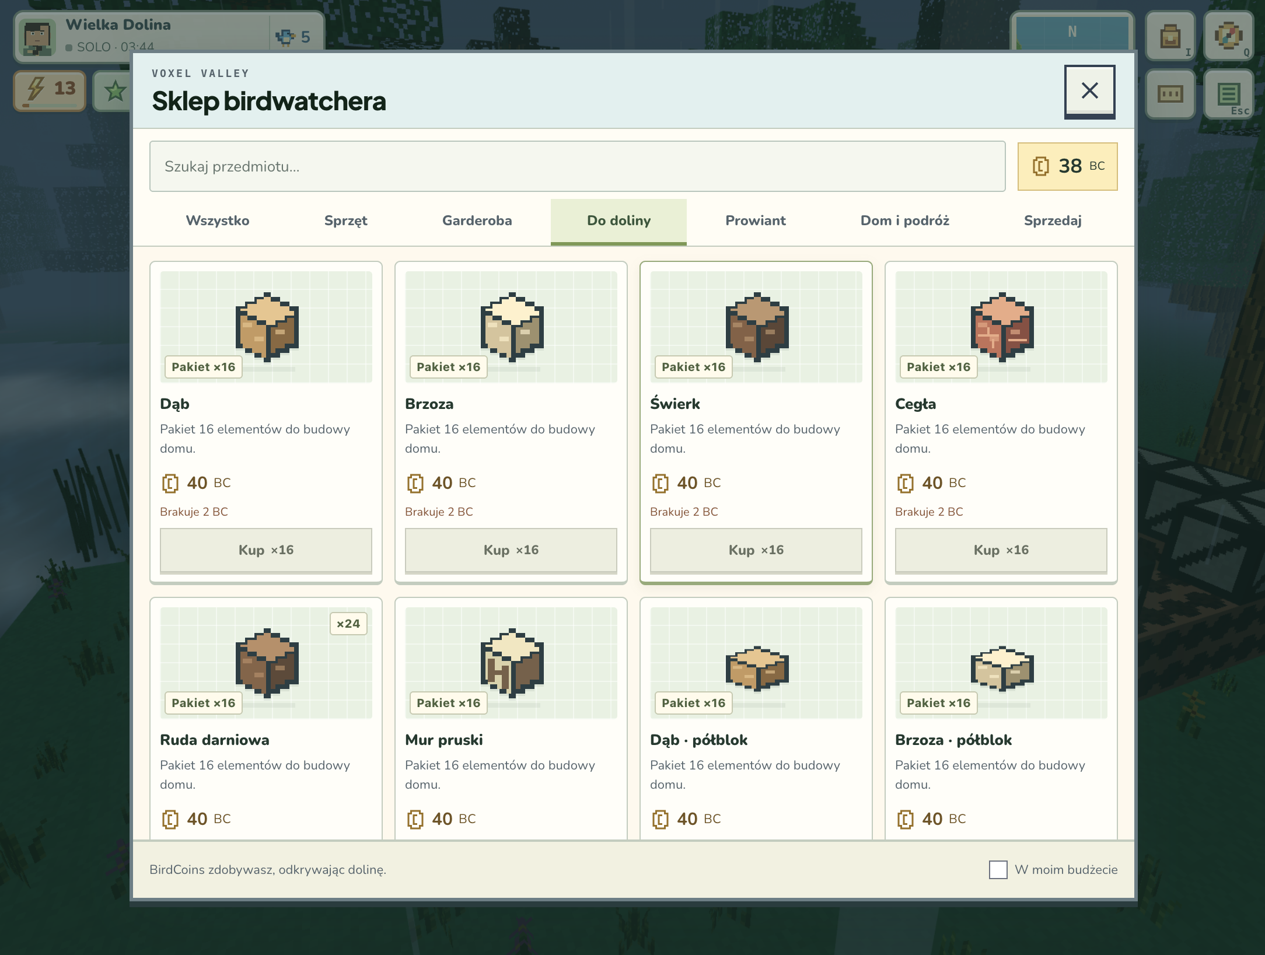Click the Świerk block thumbnail

[756, 327]
